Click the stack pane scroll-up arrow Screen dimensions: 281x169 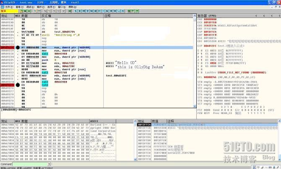tap(279, 121)
